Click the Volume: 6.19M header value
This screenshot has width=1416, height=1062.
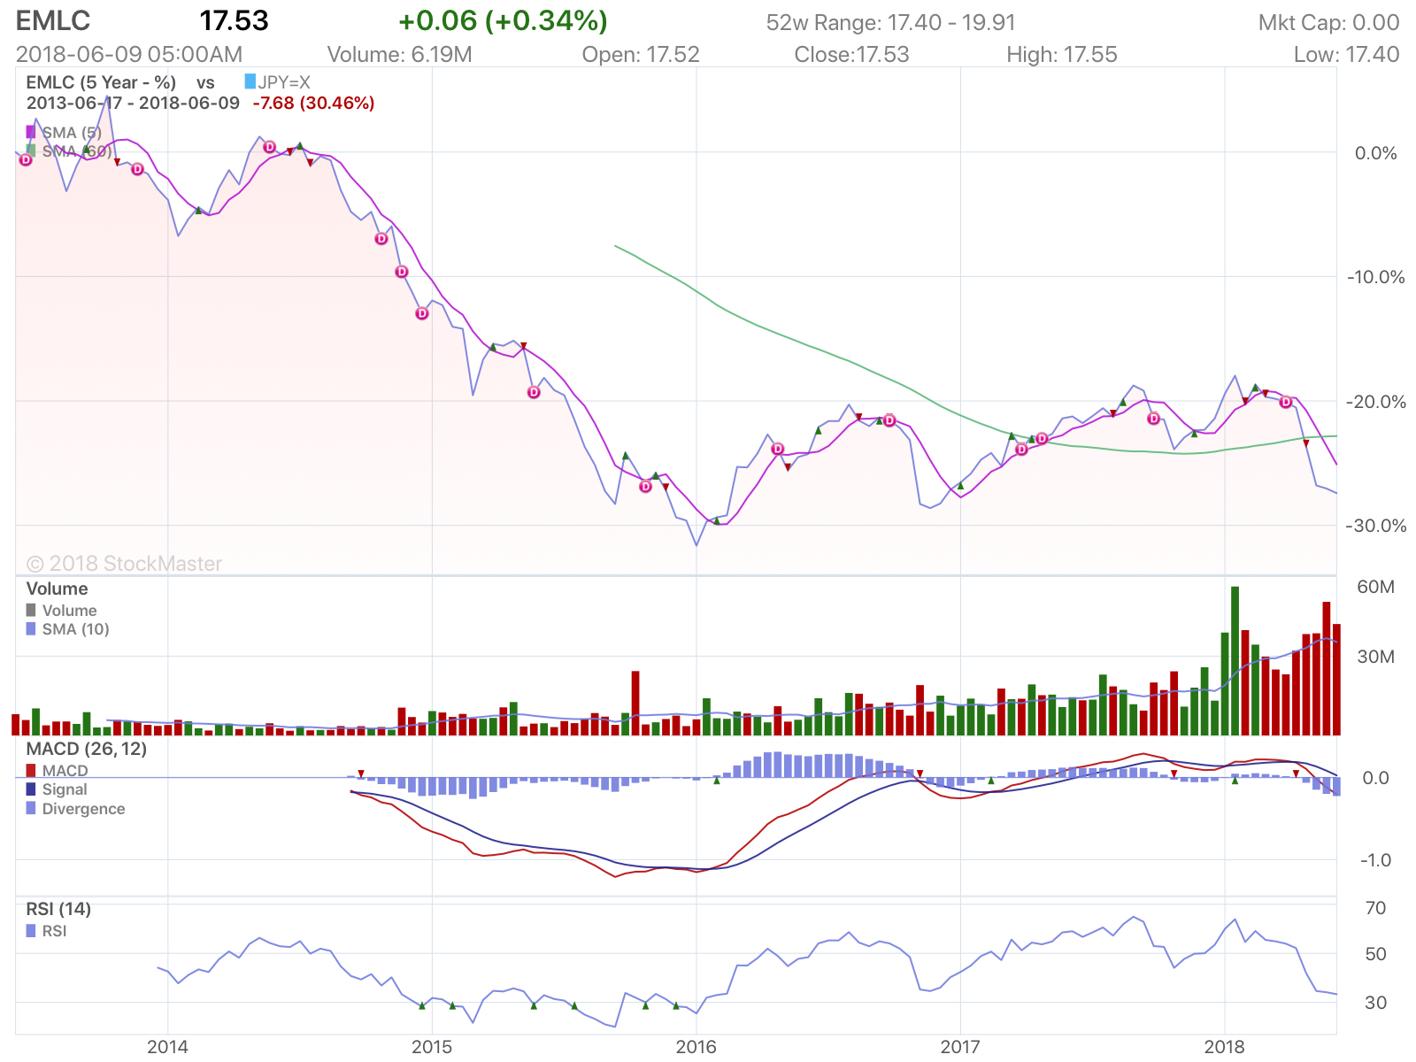coord(399,55)
